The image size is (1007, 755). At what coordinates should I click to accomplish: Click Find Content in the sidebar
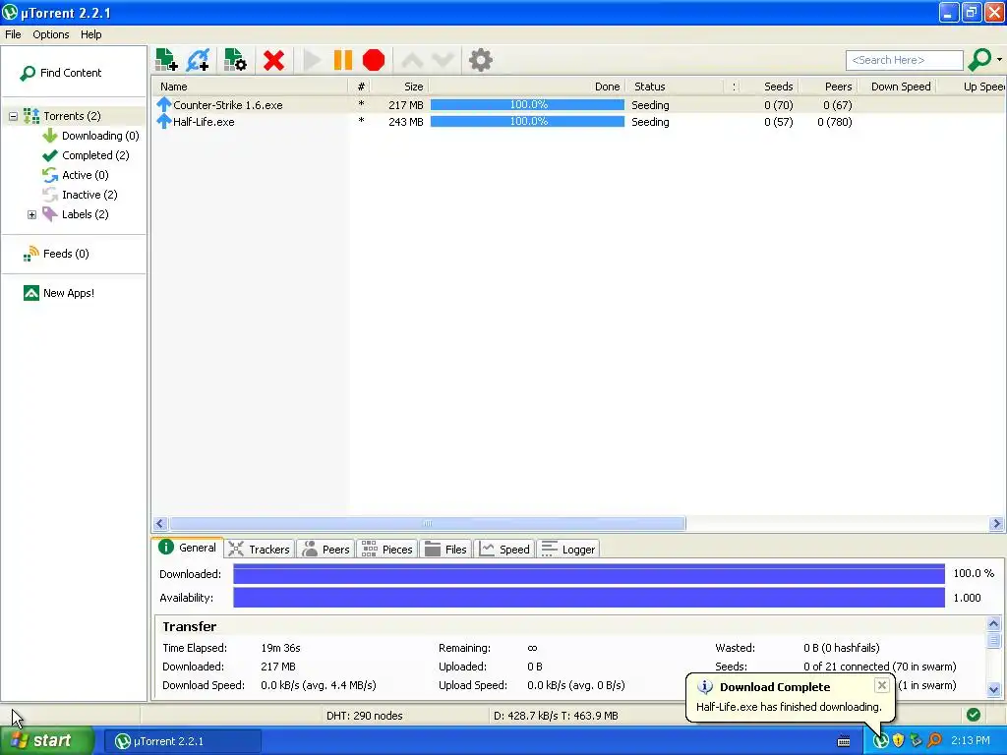[61, 73]
